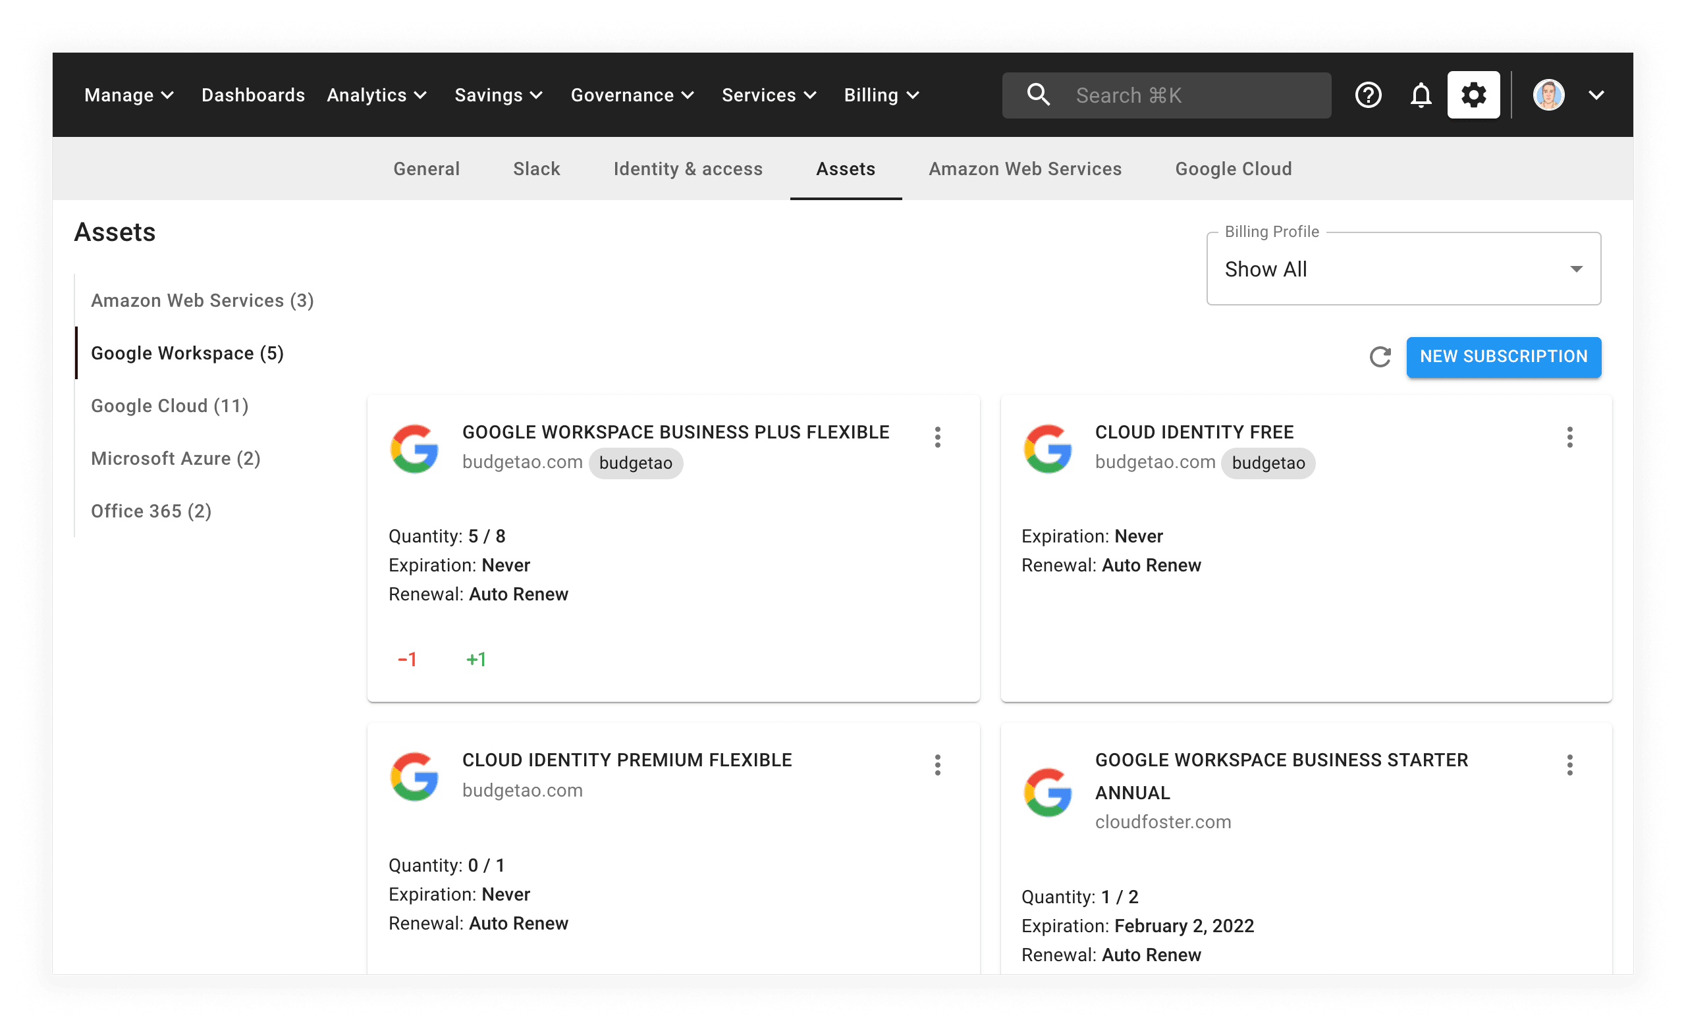1686x1027 pixels.
Task: Select Google Cloud (11) in assets sidebar
Action: (x=170, y=406)
